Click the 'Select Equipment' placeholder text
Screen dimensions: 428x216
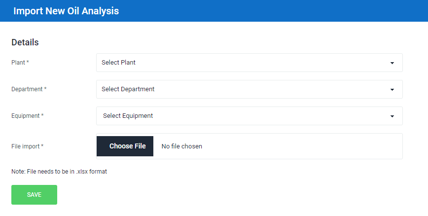click(x=128, y=116)
